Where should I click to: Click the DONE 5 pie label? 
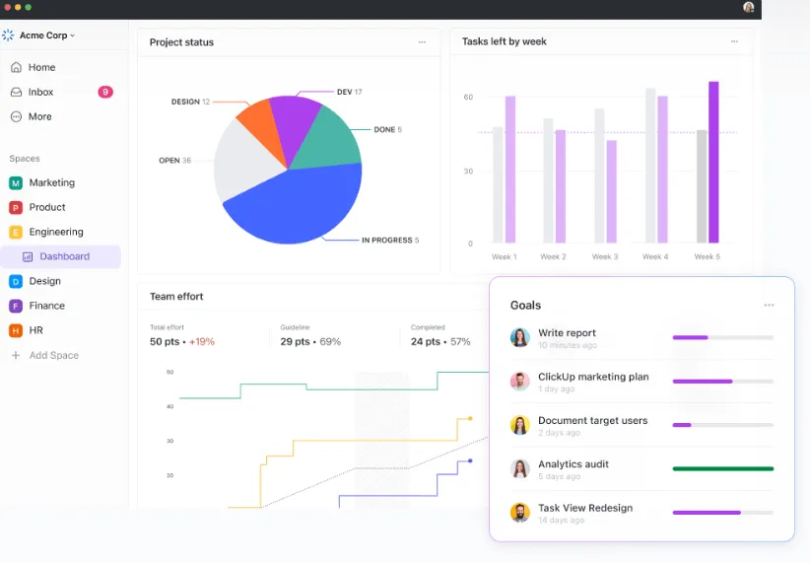[388, 130]
